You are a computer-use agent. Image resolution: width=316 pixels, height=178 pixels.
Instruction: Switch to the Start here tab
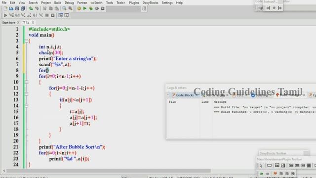[9, 23]
